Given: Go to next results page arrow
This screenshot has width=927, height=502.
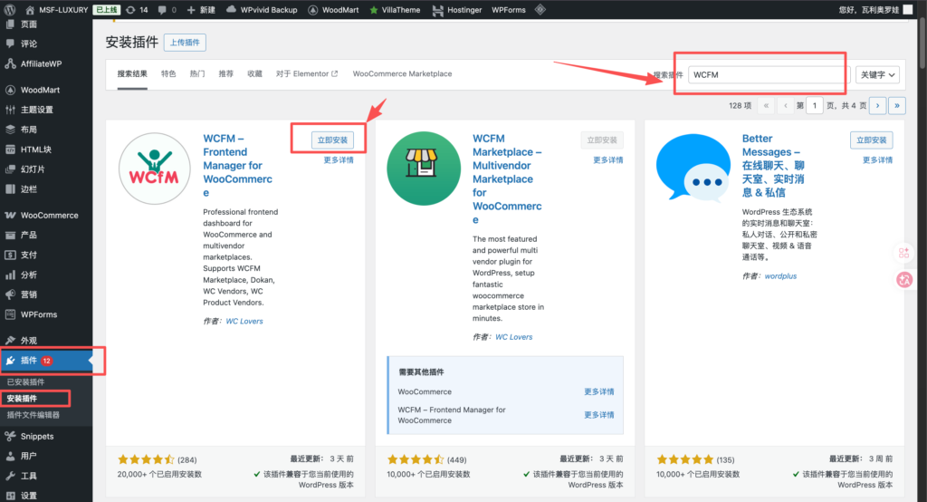Looking at the screenshot, I should point(877,105).
